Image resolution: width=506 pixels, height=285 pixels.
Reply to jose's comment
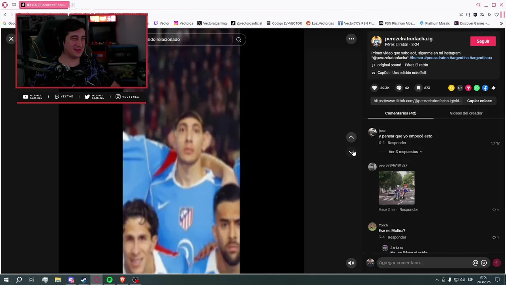click(397, 143)
